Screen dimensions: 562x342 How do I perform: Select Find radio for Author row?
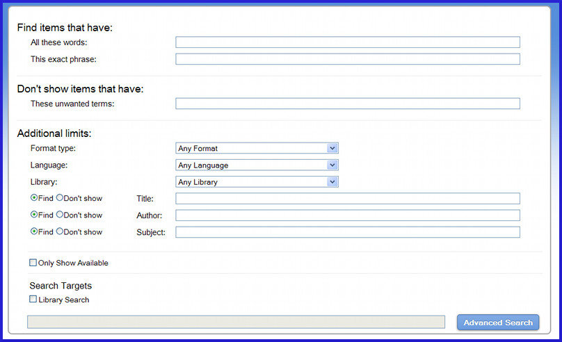click(x=34, y=215)
